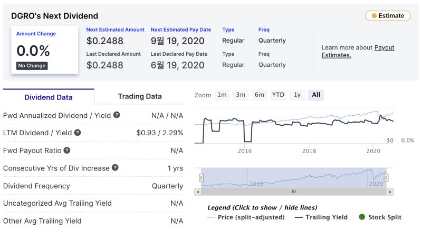
Task: Select the All zoom range button
Action: pyautogui.click(x=315, y=95)
